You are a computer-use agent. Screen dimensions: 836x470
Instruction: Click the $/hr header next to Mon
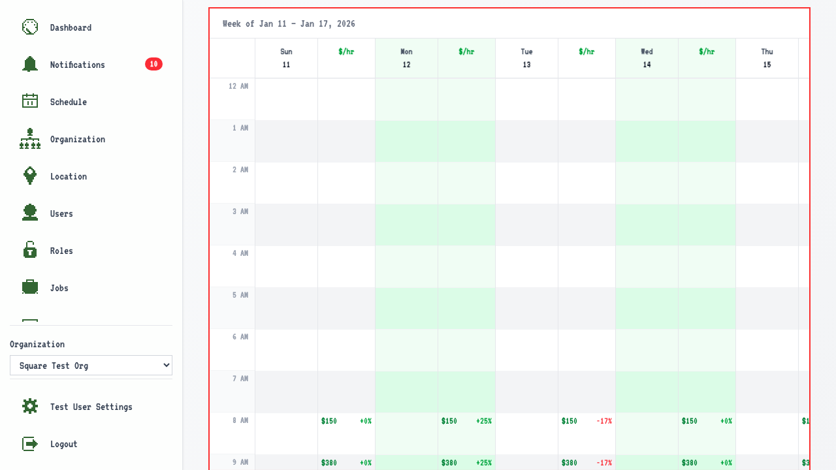[x=466, y=52]
